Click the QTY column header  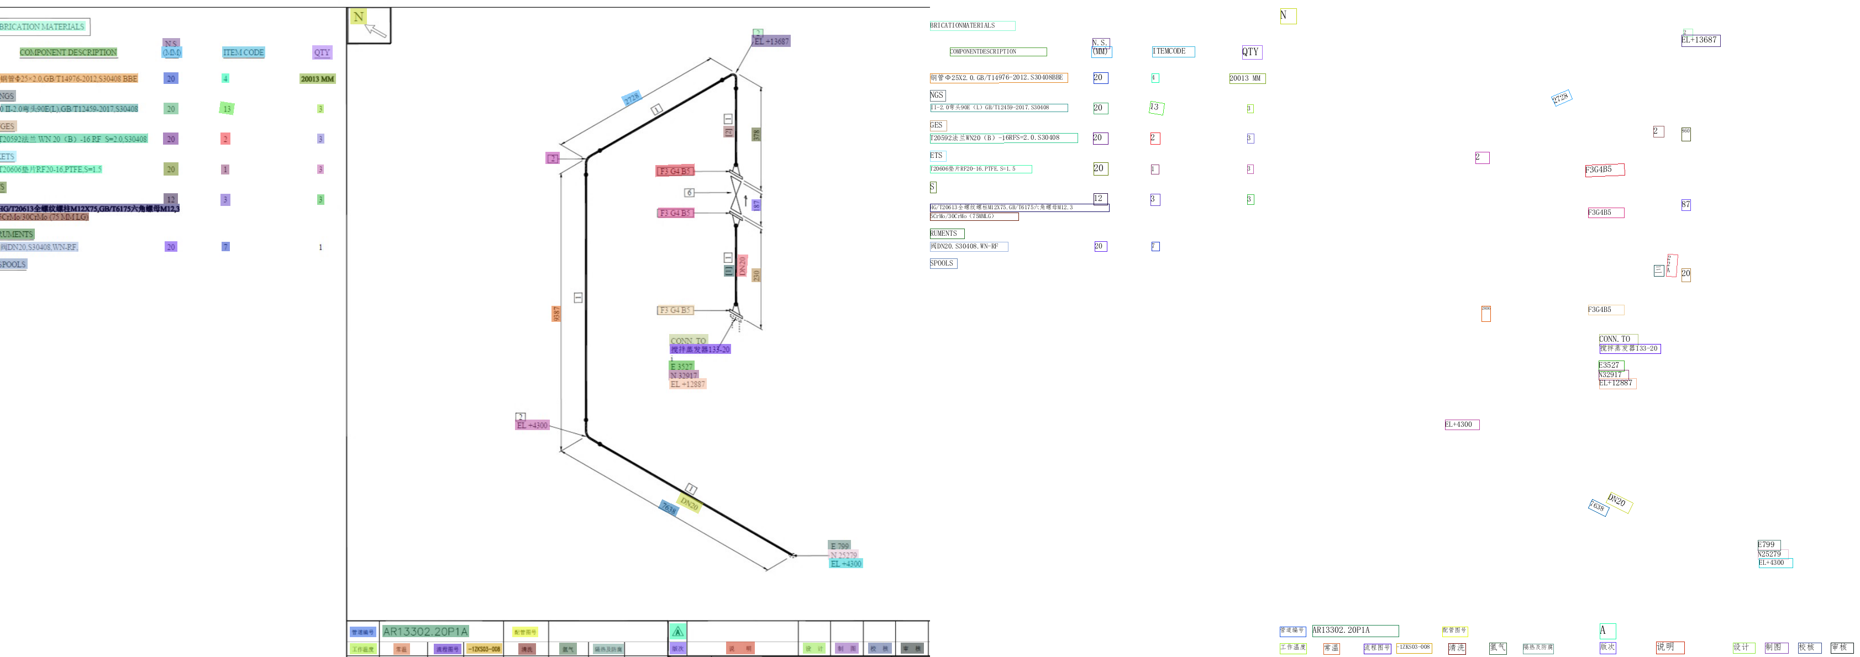(322, 52)
